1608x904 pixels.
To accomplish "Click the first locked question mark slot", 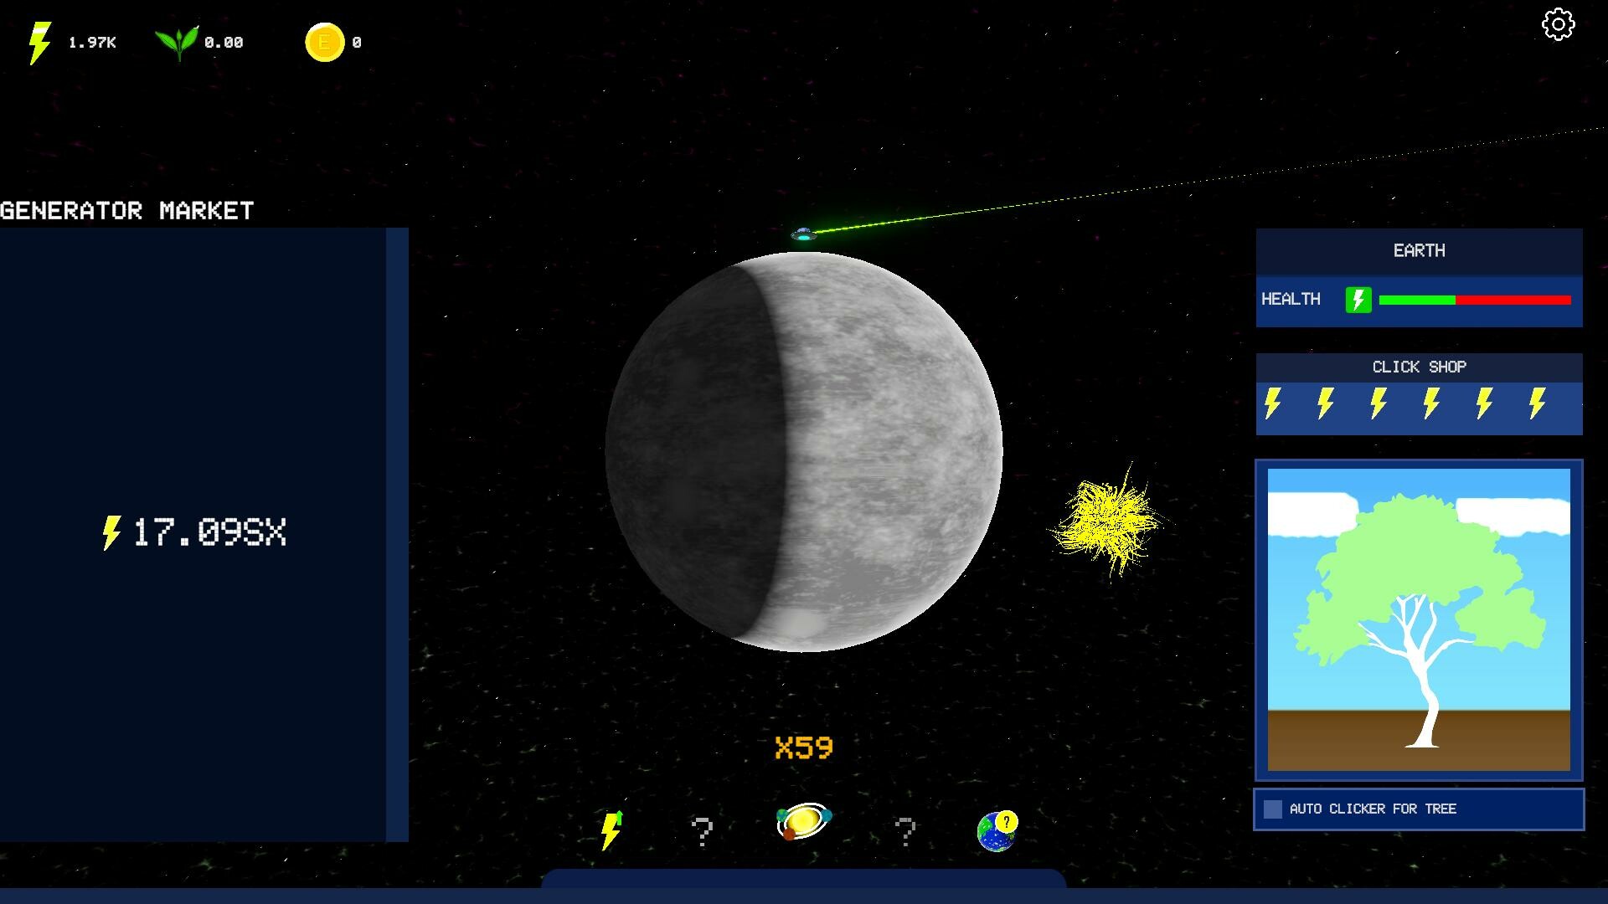I will pyautogui.click(x=702, y=832).
